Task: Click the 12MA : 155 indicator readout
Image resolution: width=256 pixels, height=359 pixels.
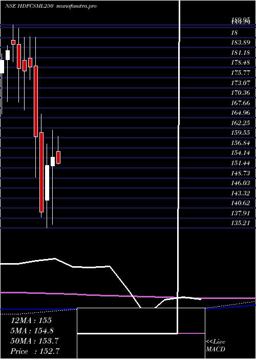Action: pos(31,321)
